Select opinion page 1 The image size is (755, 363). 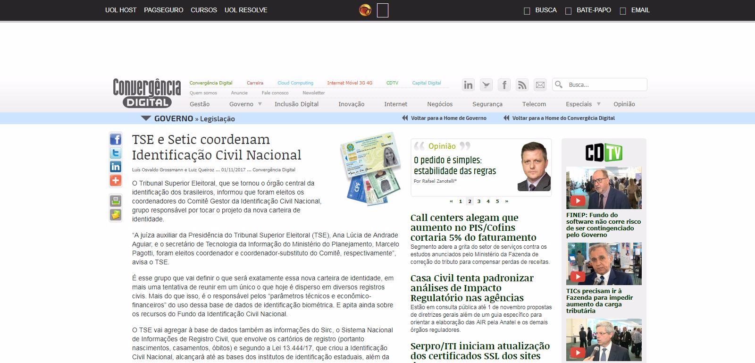(461, 201)
